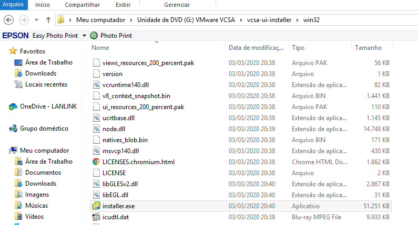The width and height of the screenshot is (418, 225).
Task: Click the OneDrive - LANLINK cloud icon
Action: tap(13, 106)
